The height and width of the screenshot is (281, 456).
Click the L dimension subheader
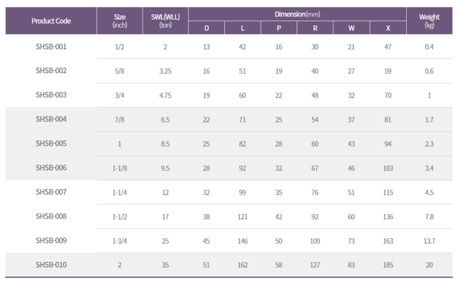tap(242, 28)
